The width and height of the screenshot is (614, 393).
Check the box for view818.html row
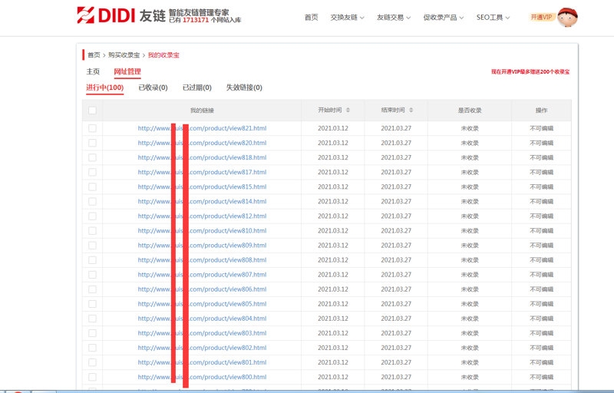[x=92, y=158]
